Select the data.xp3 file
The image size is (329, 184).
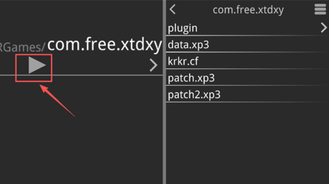[x=247, y=45]
